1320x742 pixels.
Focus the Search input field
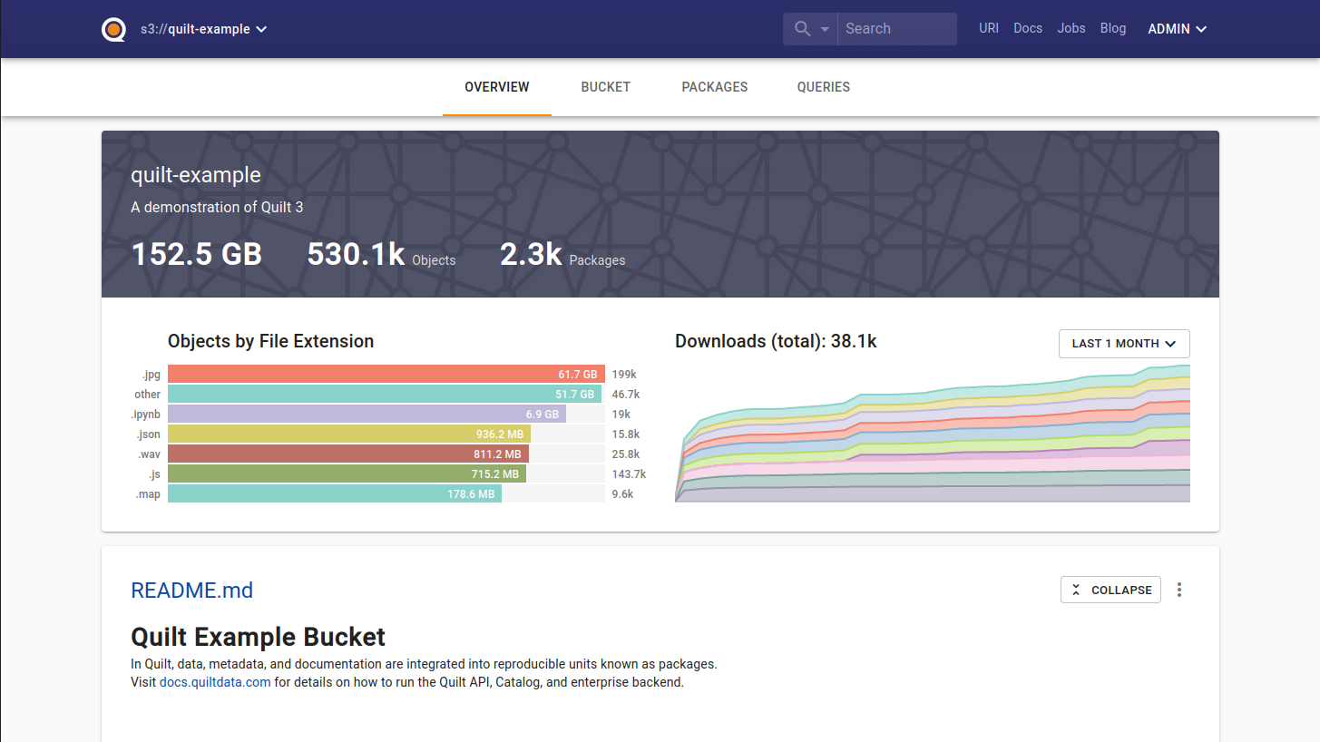point(896,29)
